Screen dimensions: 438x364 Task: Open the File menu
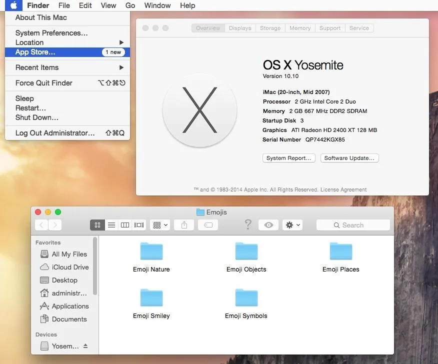(64, 5)
